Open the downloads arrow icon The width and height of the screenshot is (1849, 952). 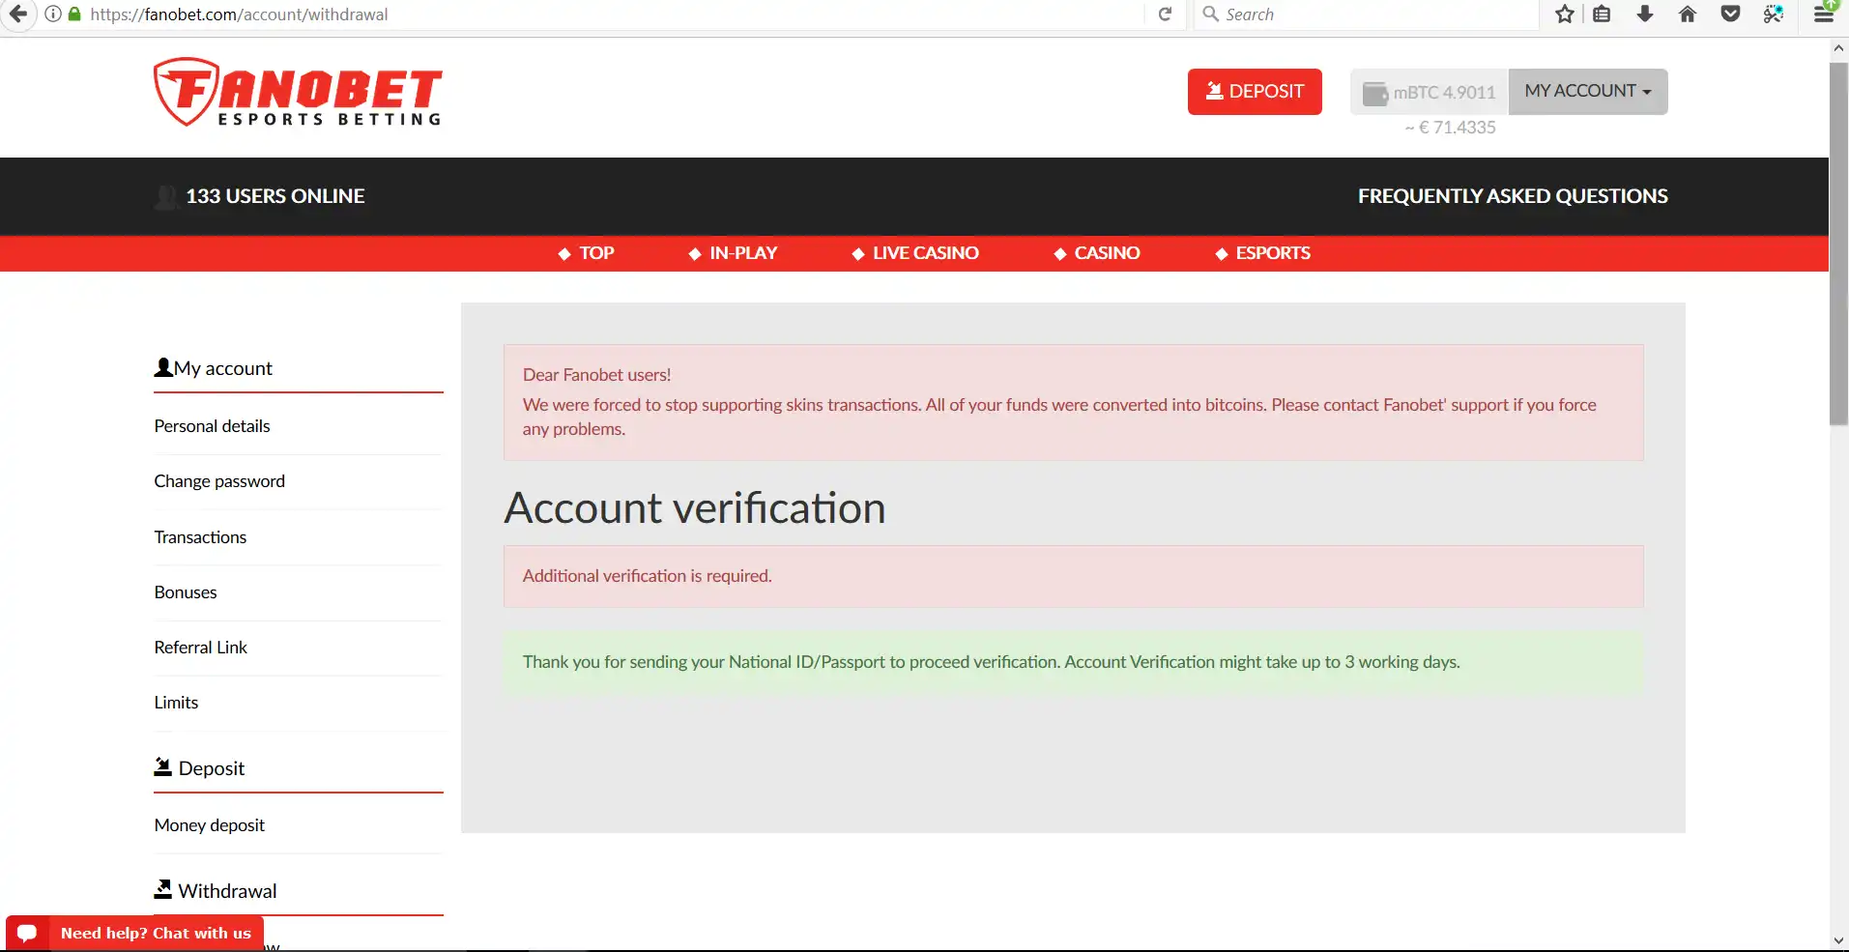(1644, 14)
